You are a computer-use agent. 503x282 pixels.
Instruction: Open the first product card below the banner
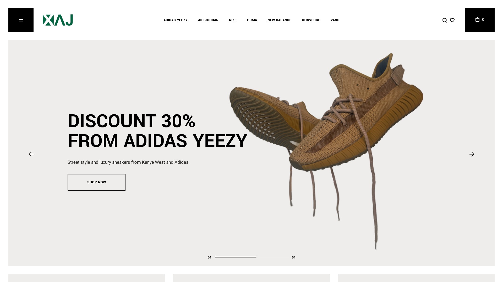[x=87, y=278]
